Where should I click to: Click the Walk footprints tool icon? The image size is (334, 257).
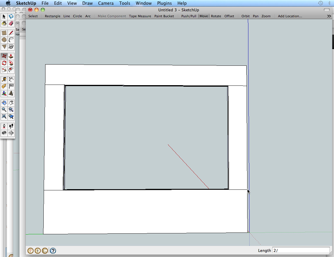pos(11,126)
